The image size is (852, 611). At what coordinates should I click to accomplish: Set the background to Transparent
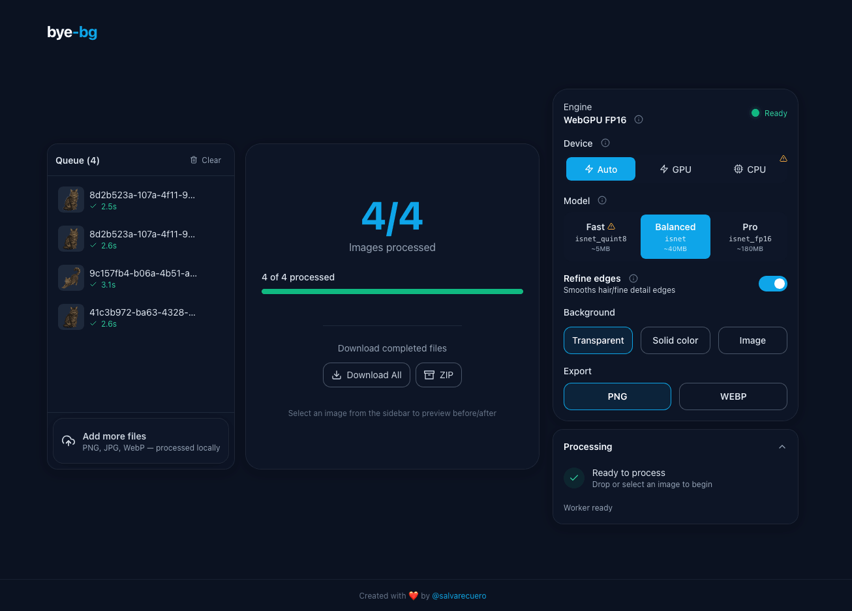(x=598, y=340)
